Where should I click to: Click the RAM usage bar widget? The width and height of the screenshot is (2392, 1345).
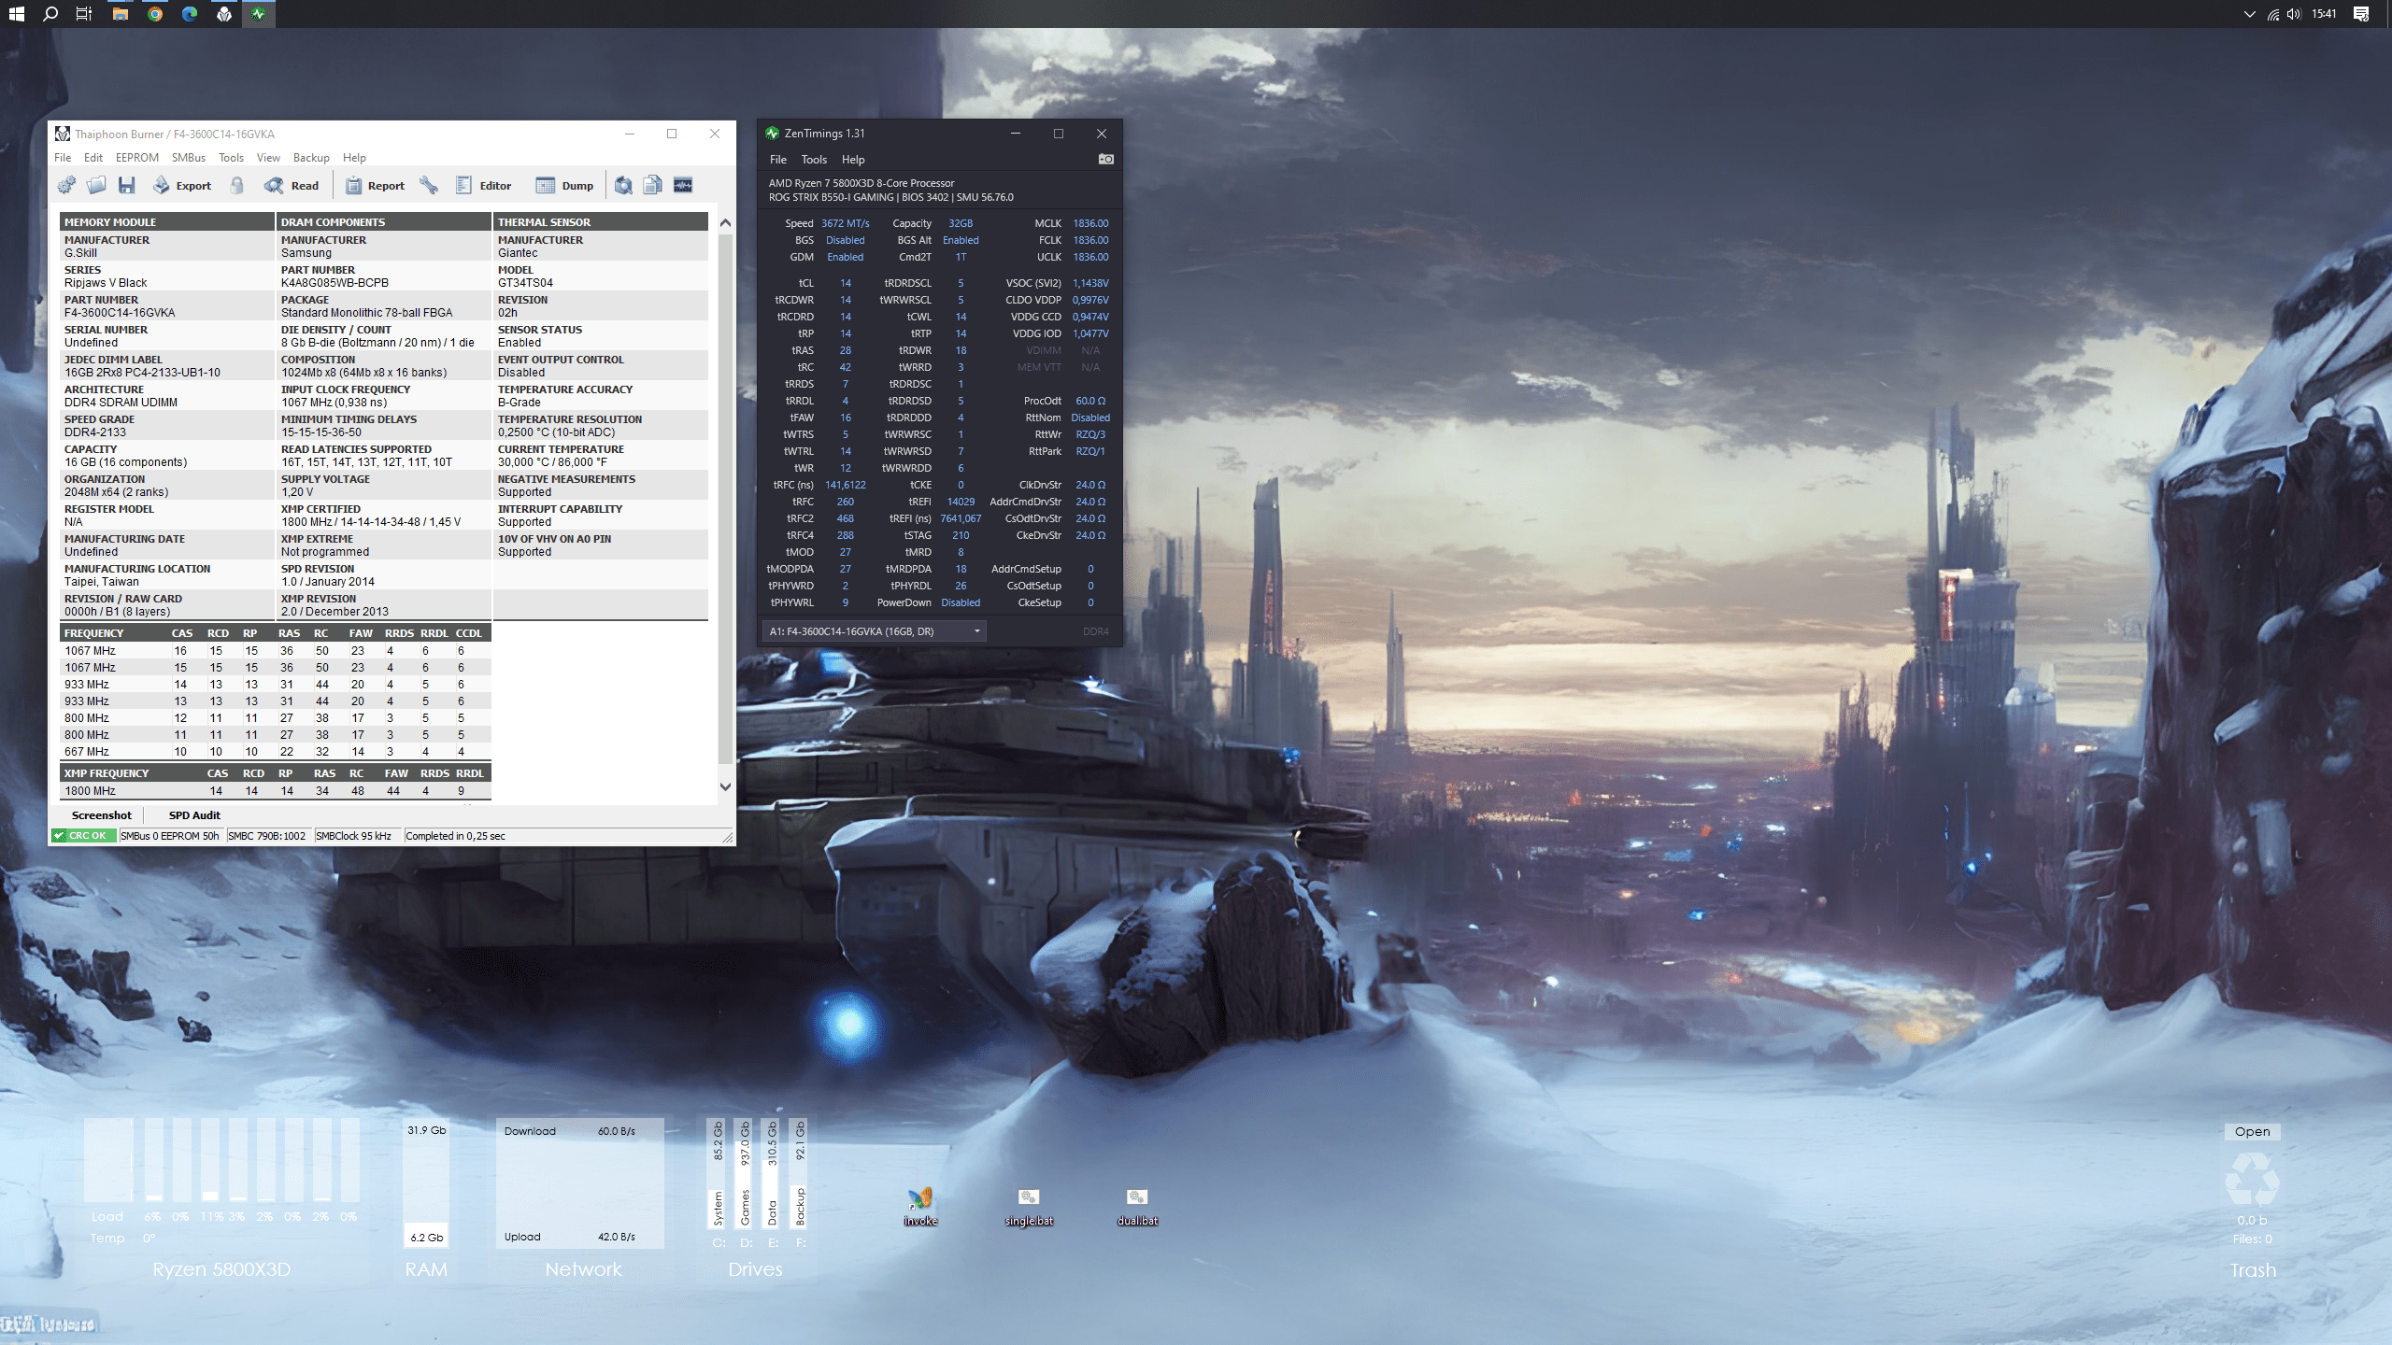tap(426, 1182)
